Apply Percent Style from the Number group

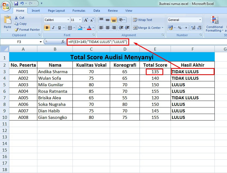click(179, 28)
